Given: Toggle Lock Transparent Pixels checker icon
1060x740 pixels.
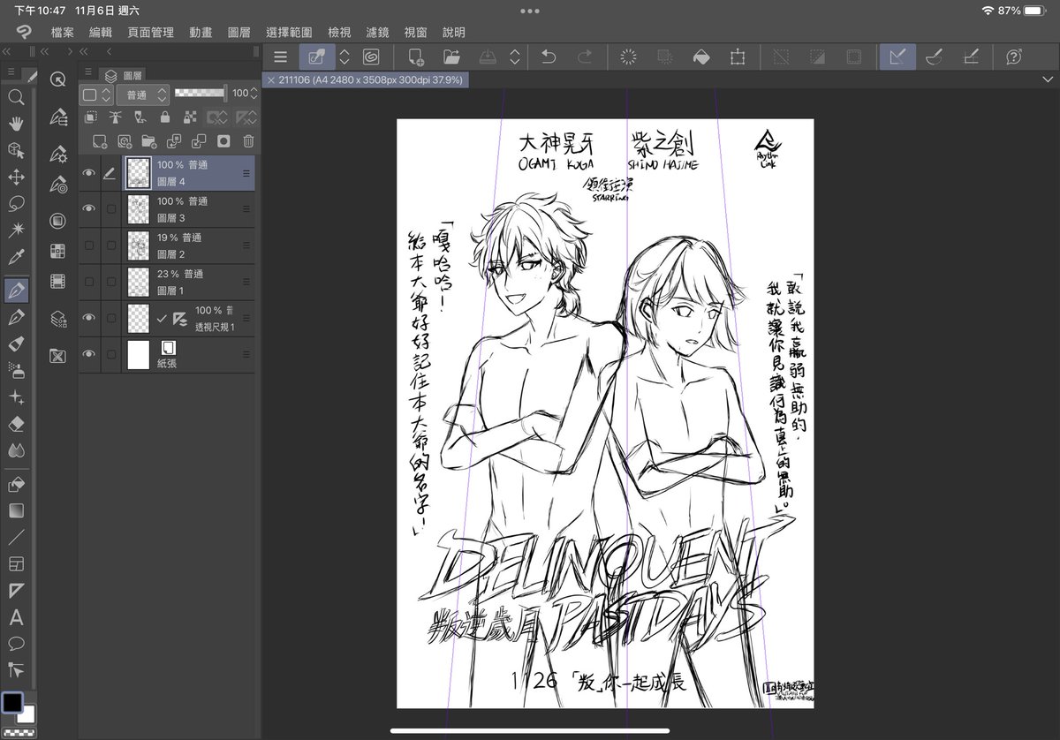Looking at the screenshot, I should (190, 117).
